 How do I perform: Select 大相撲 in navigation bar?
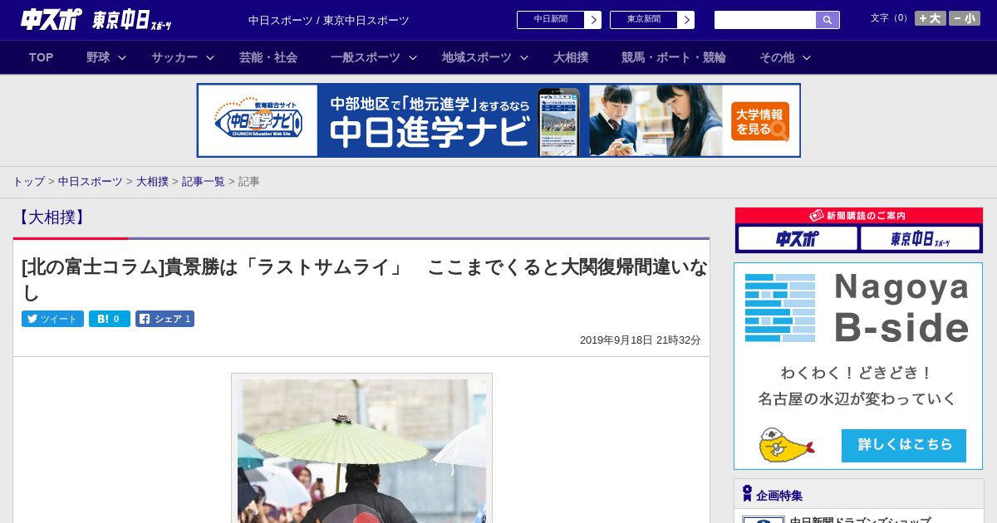pyautogui.click(x=571, y=57)
